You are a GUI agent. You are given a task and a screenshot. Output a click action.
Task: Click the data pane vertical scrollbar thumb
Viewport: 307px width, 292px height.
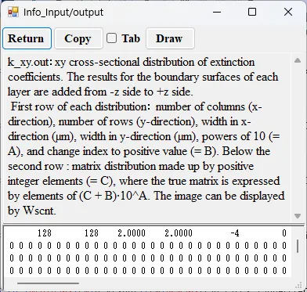[298, 247]
